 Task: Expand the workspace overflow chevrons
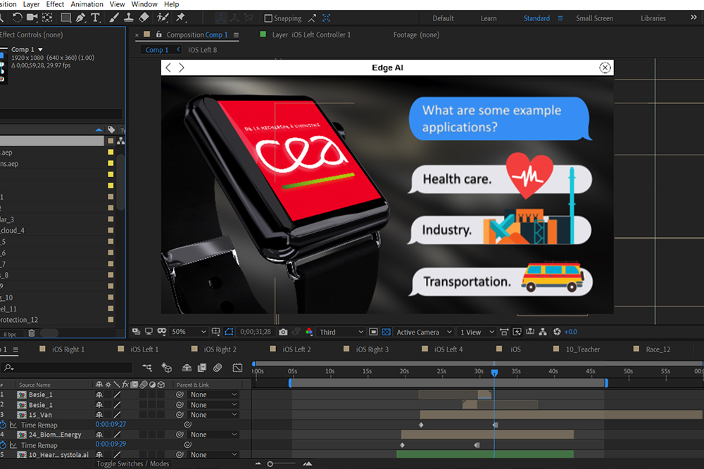(x=693, y=18)
